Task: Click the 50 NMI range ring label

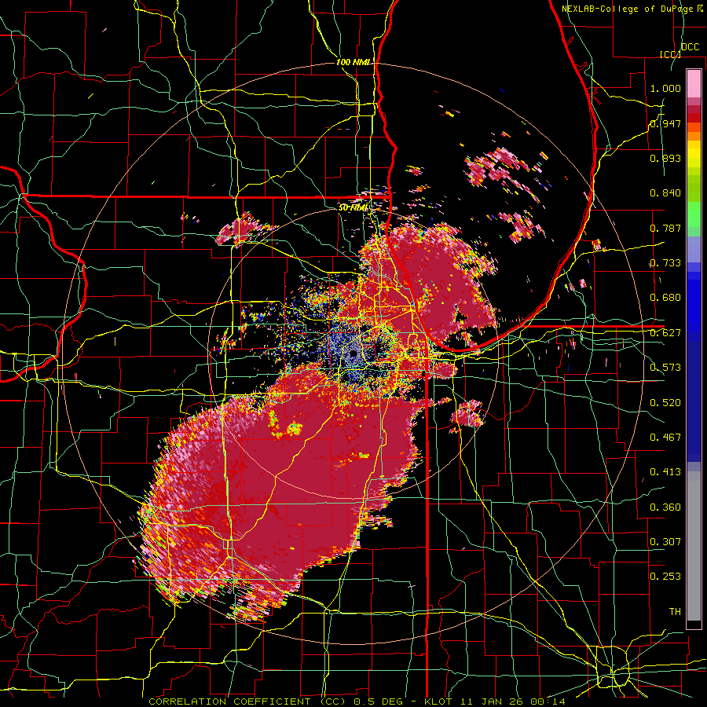Action: coord(353,208)
